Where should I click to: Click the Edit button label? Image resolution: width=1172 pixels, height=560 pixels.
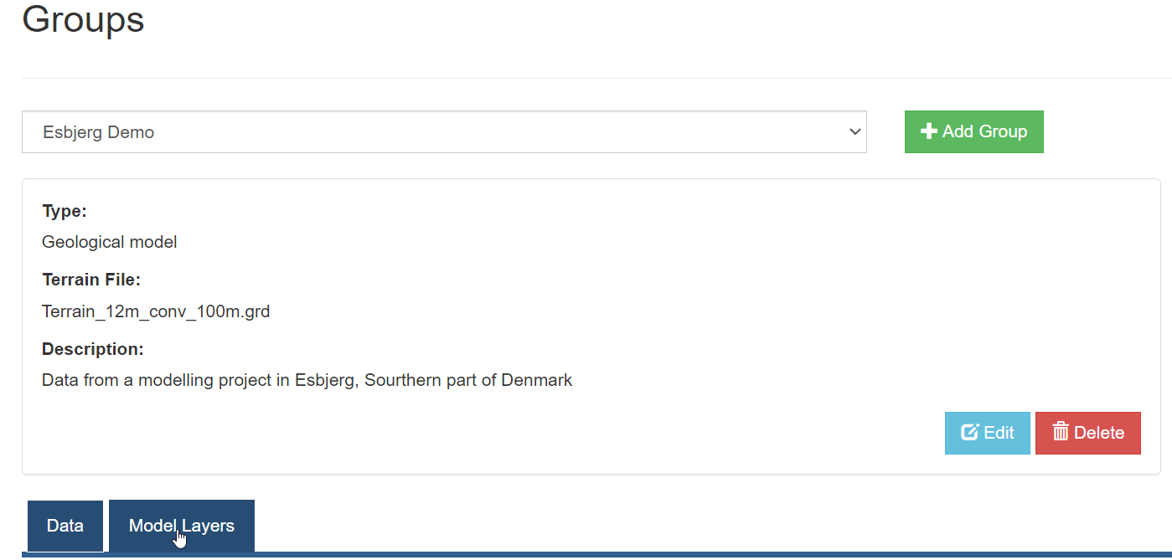pyautogui.click(x=999, y=433)
